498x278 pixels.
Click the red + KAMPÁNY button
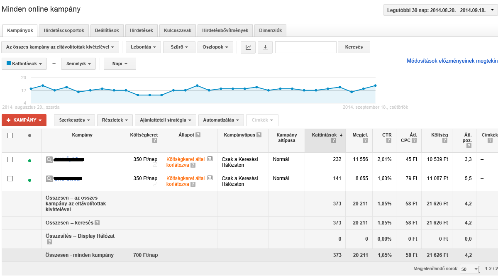[x=24, y=120]
